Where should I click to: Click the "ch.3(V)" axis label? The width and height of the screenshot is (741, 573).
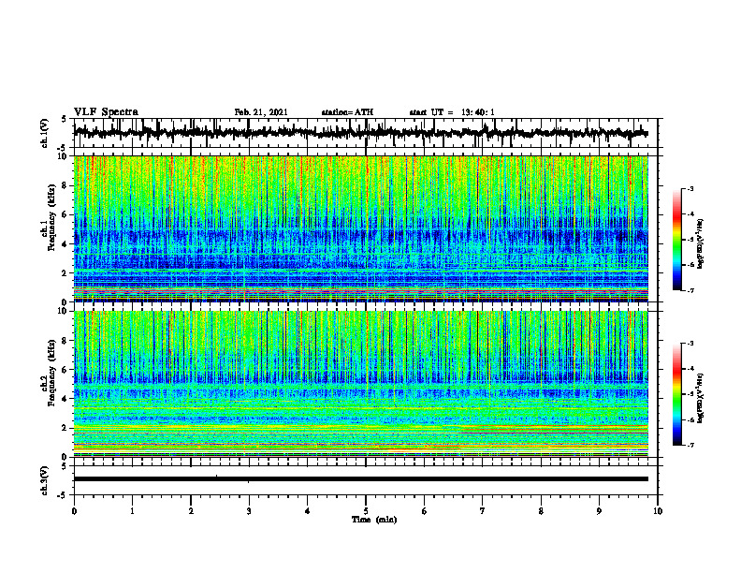tap(44, 480)
